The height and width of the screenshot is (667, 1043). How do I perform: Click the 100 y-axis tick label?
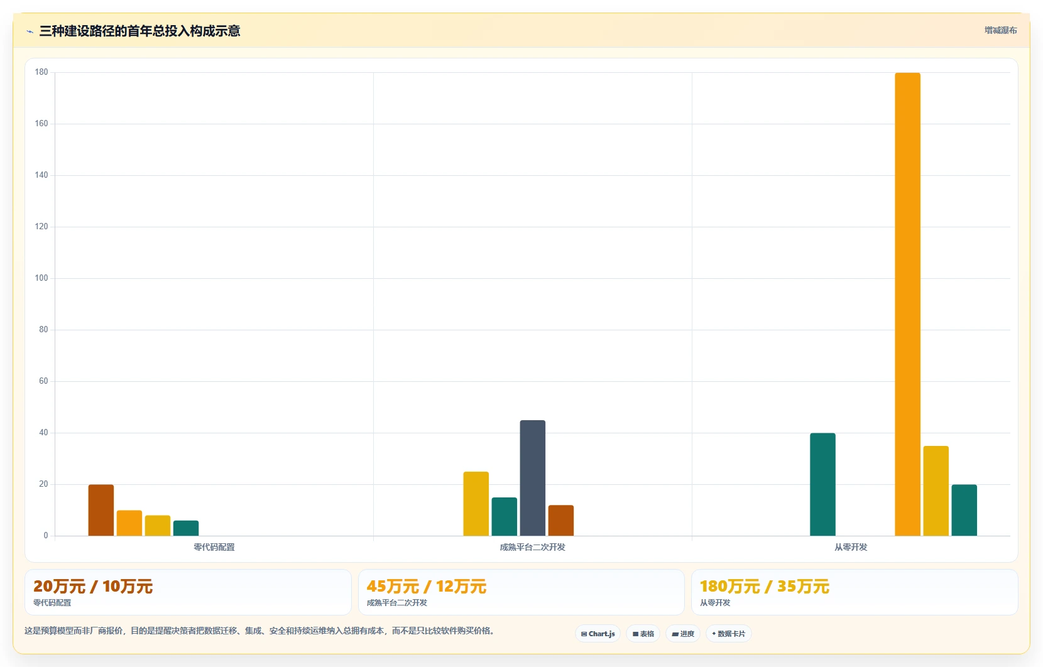click(41, 278)
